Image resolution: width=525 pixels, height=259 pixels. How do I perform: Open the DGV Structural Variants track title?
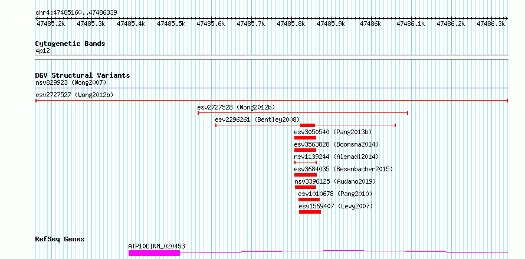(x=83, y=75)
